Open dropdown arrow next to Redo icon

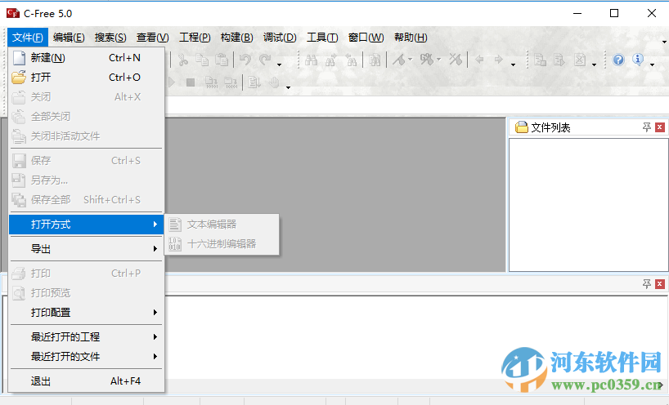(x=280, y=65)
